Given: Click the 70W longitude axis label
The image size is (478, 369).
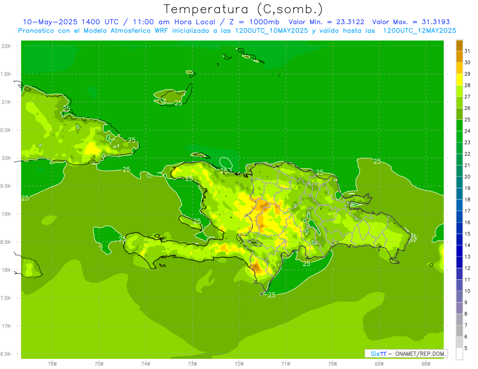Looking at the screenshot, I should 333,364.
